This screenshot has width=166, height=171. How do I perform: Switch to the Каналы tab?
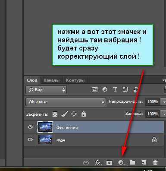[x=51, y=80]
